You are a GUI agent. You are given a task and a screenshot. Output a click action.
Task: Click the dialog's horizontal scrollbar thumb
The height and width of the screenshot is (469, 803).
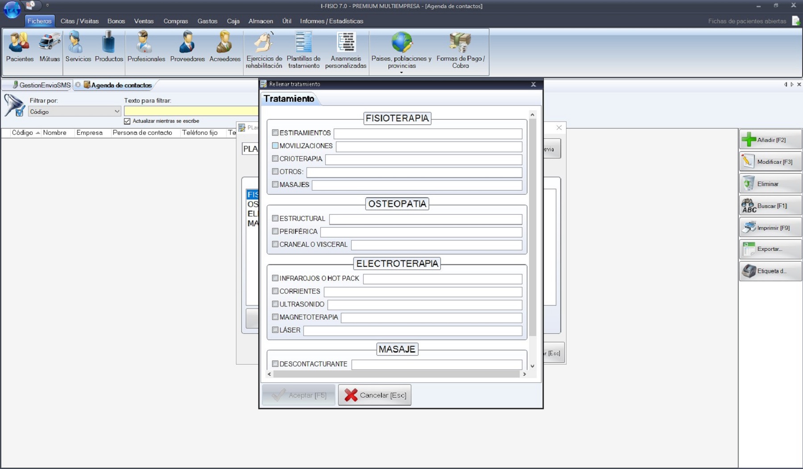[x=397, y=374]
